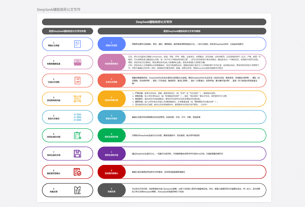305x207 pixels.
Task: Click the step 1 detail text about 报告、请示、通知
Action: tap(188, 44)
